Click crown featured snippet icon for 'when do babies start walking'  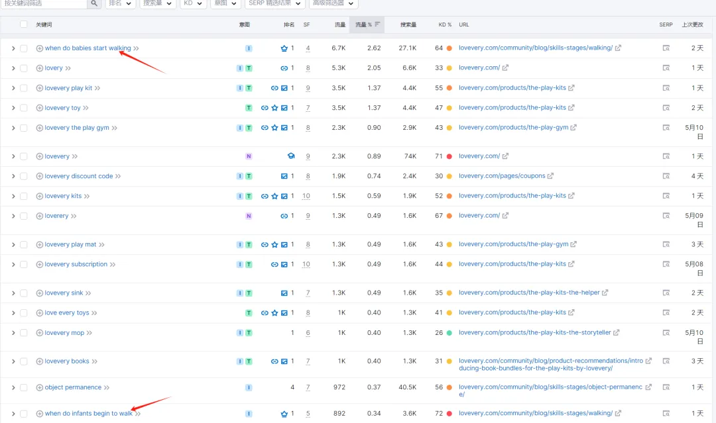coord(284,48)
